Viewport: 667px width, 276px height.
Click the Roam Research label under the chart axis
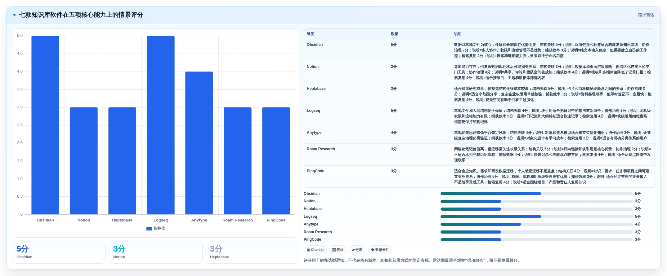(x=238, y=220)
